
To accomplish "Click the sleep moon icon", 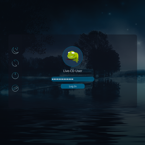I will [15, 50].
